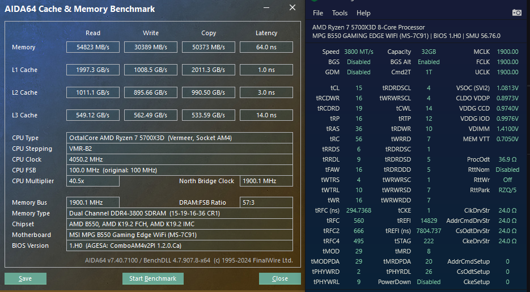Select the Memory Write value 30389 MB/s

150,47
